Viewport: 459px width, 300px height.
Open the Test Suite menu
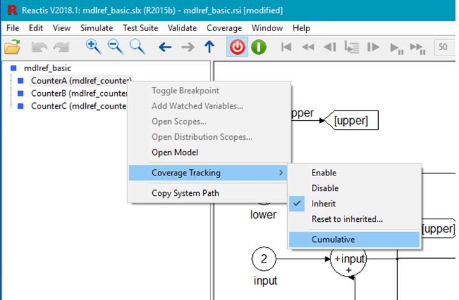pyautogui.click(x=140, y=28)
